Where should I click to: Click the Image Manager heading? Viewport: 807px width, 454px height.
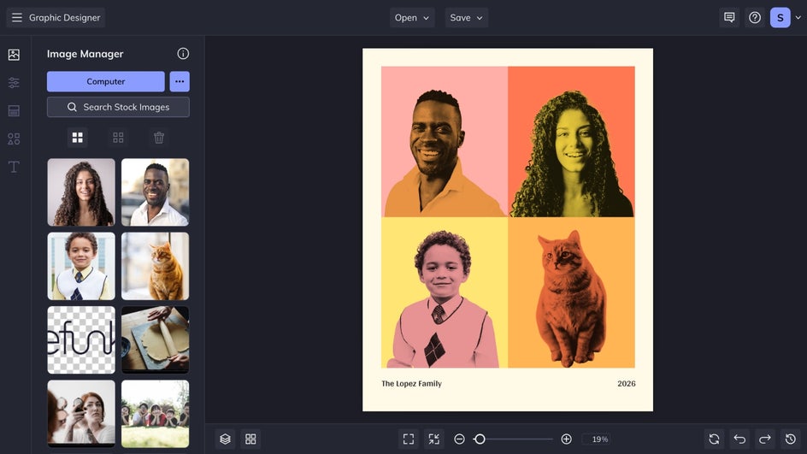click(x=85, y=54)
